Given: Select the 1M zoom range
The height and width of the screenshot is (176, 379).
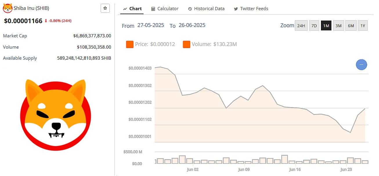Looking at the screenshot, I should coord(326,25).
